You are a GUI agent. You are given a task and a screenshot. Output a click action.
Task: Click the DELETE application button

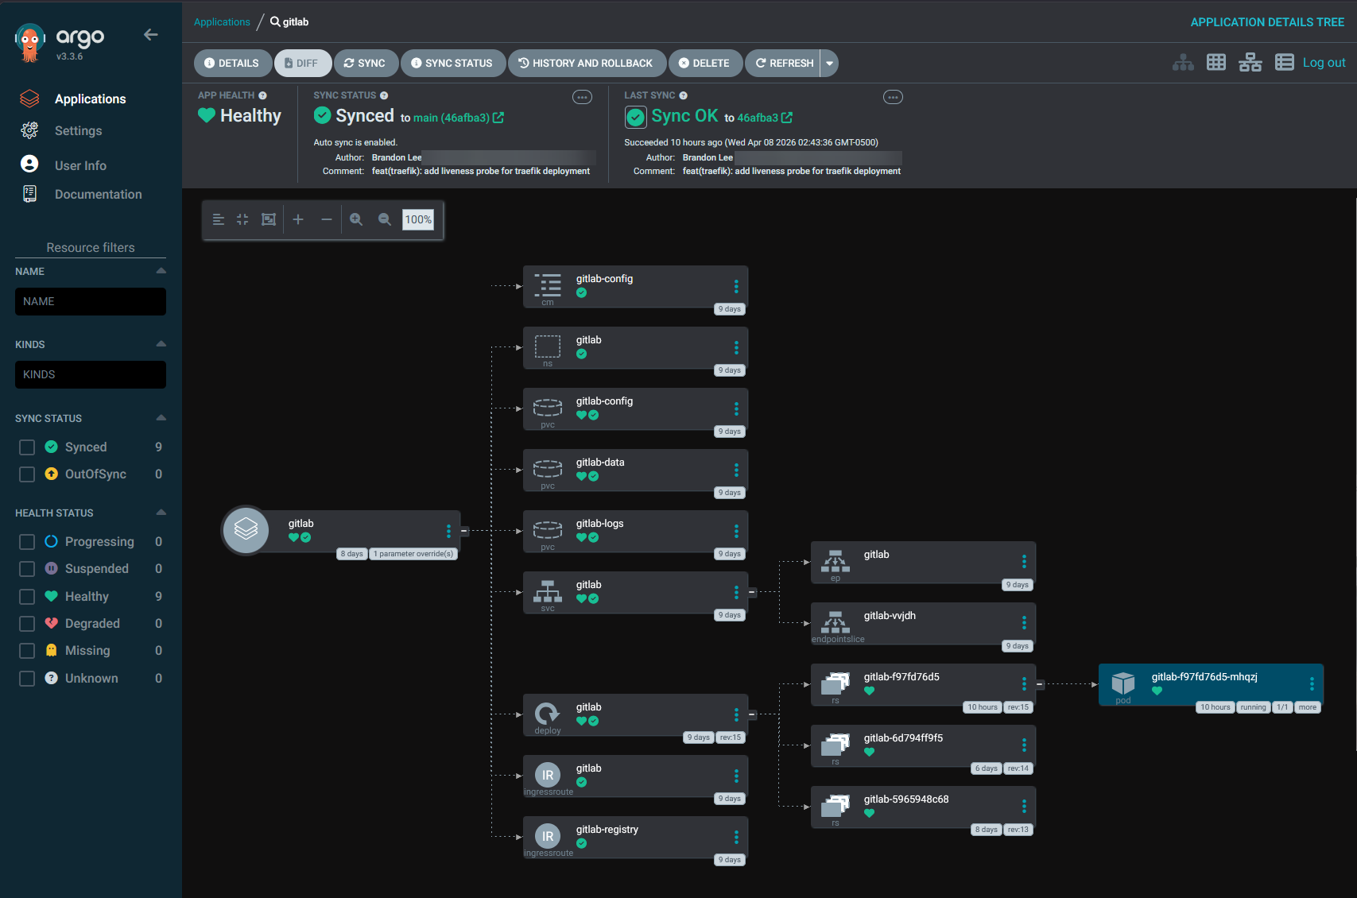tap(705, 64)
